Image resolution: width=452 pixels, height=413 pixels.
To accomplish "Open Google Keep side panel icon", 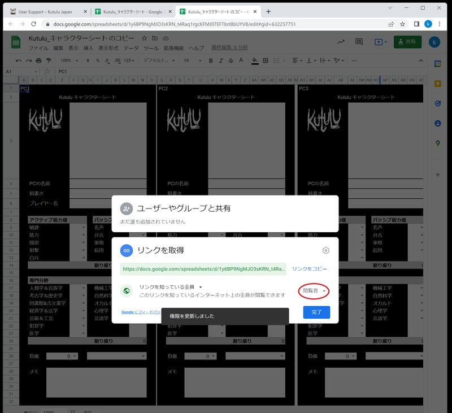I will 437,84.
